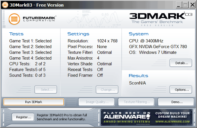Close the 3DMark03 window
The width and height of the screenshot is (197, 128).
coord(192,4)
